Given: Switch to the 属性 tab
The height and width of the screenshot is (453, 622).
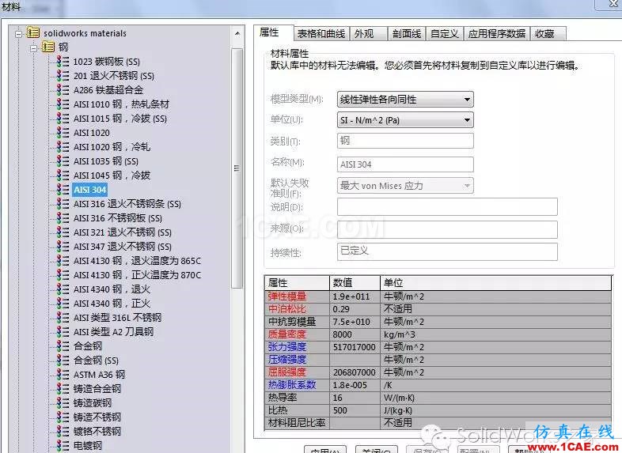Looking at the screenshot, I should tap(273, 32).
